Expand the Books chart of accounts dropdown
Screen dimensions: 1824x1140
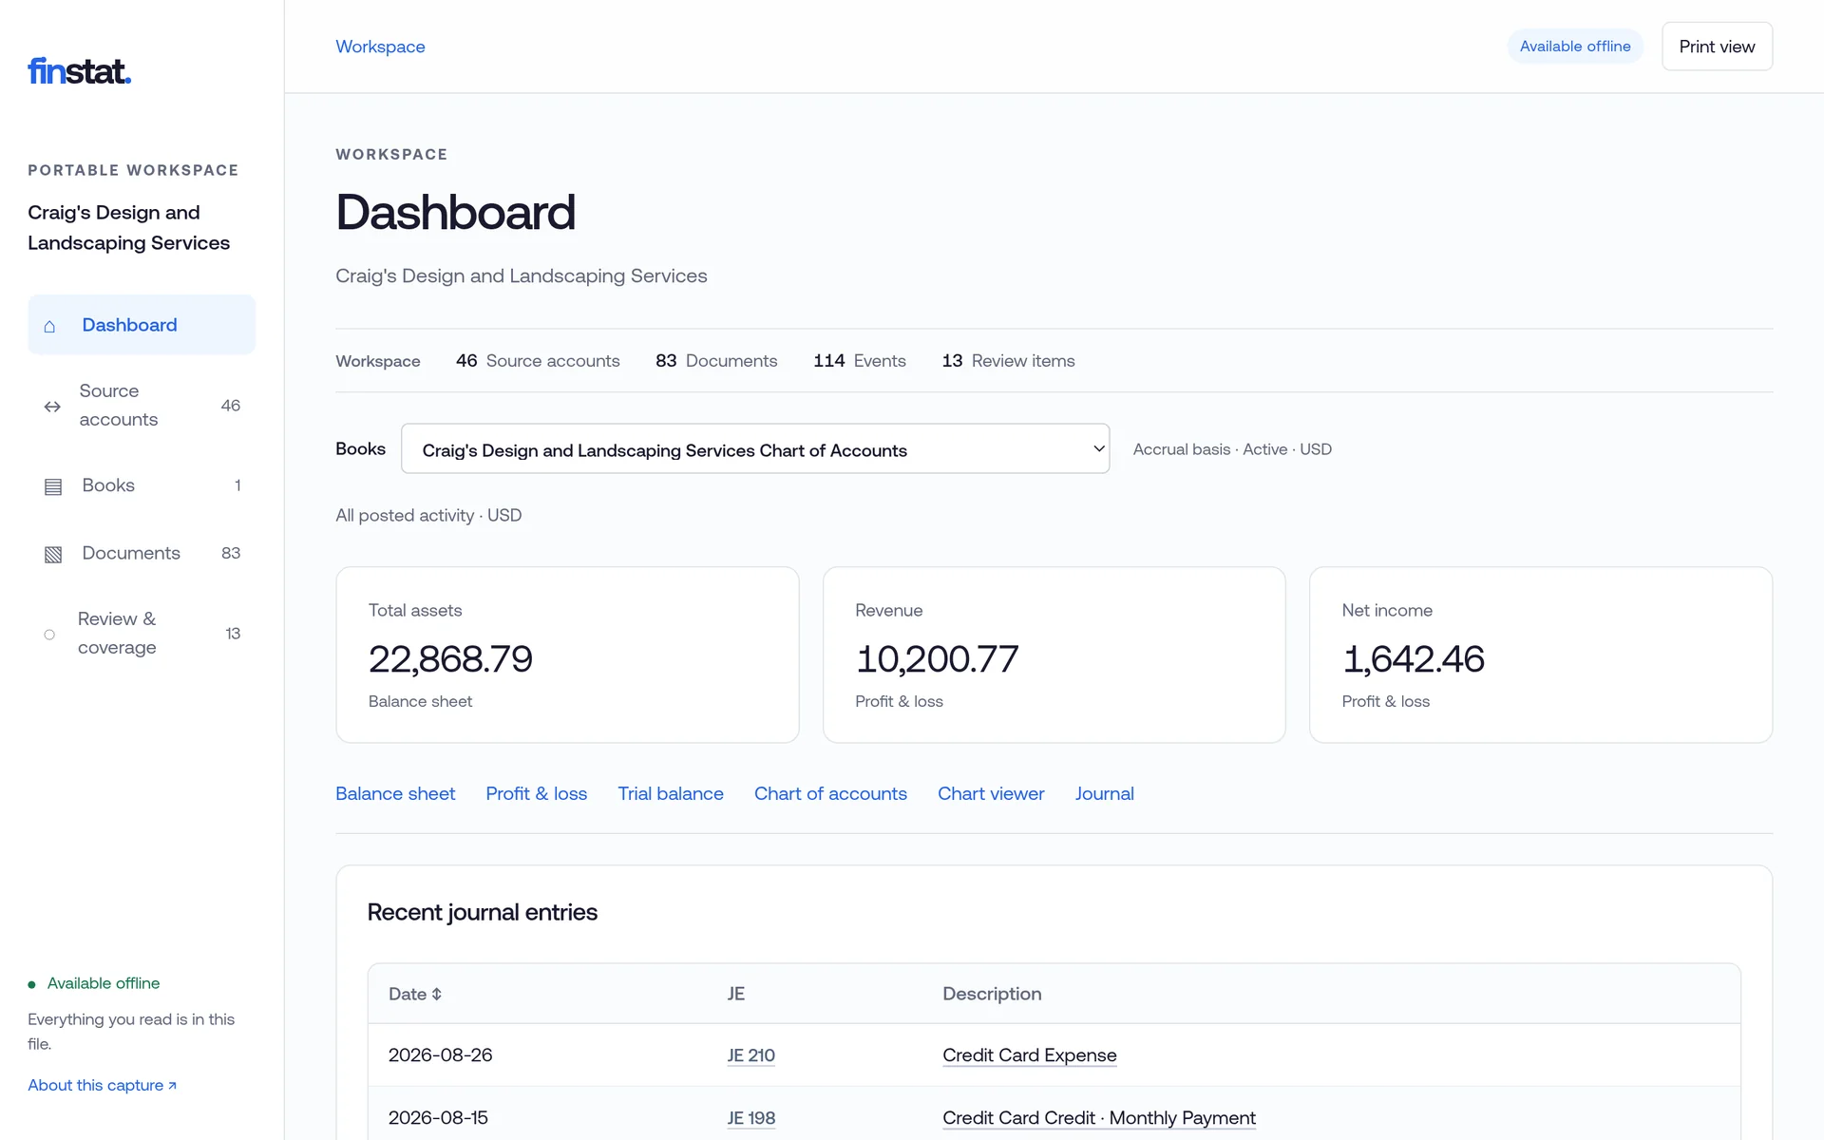coord(755,448)
